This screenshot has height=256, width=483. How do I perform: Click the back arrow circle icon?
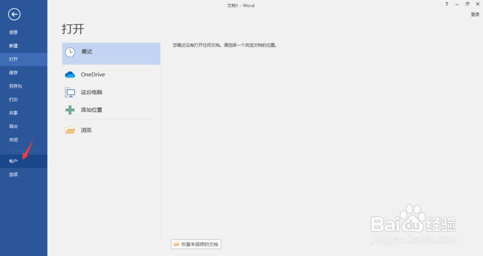point(14,14)
